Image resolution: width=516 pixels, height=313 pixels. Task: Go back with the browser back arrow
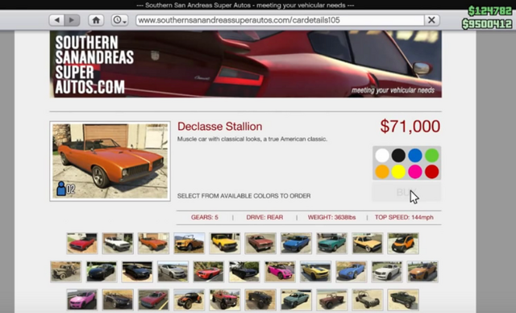pyautogui.click(x=56, y=20)
